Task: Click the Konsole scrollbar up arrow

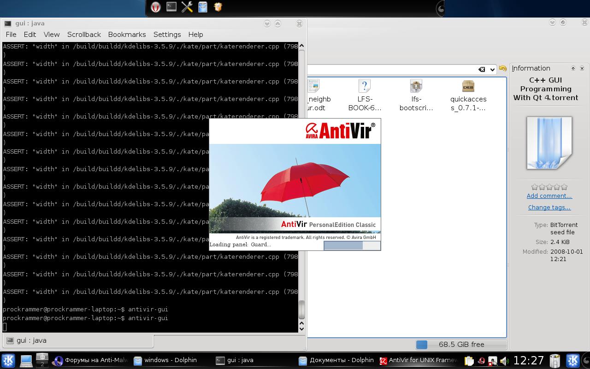Action: pyautogui.click(x=302, y=46)
